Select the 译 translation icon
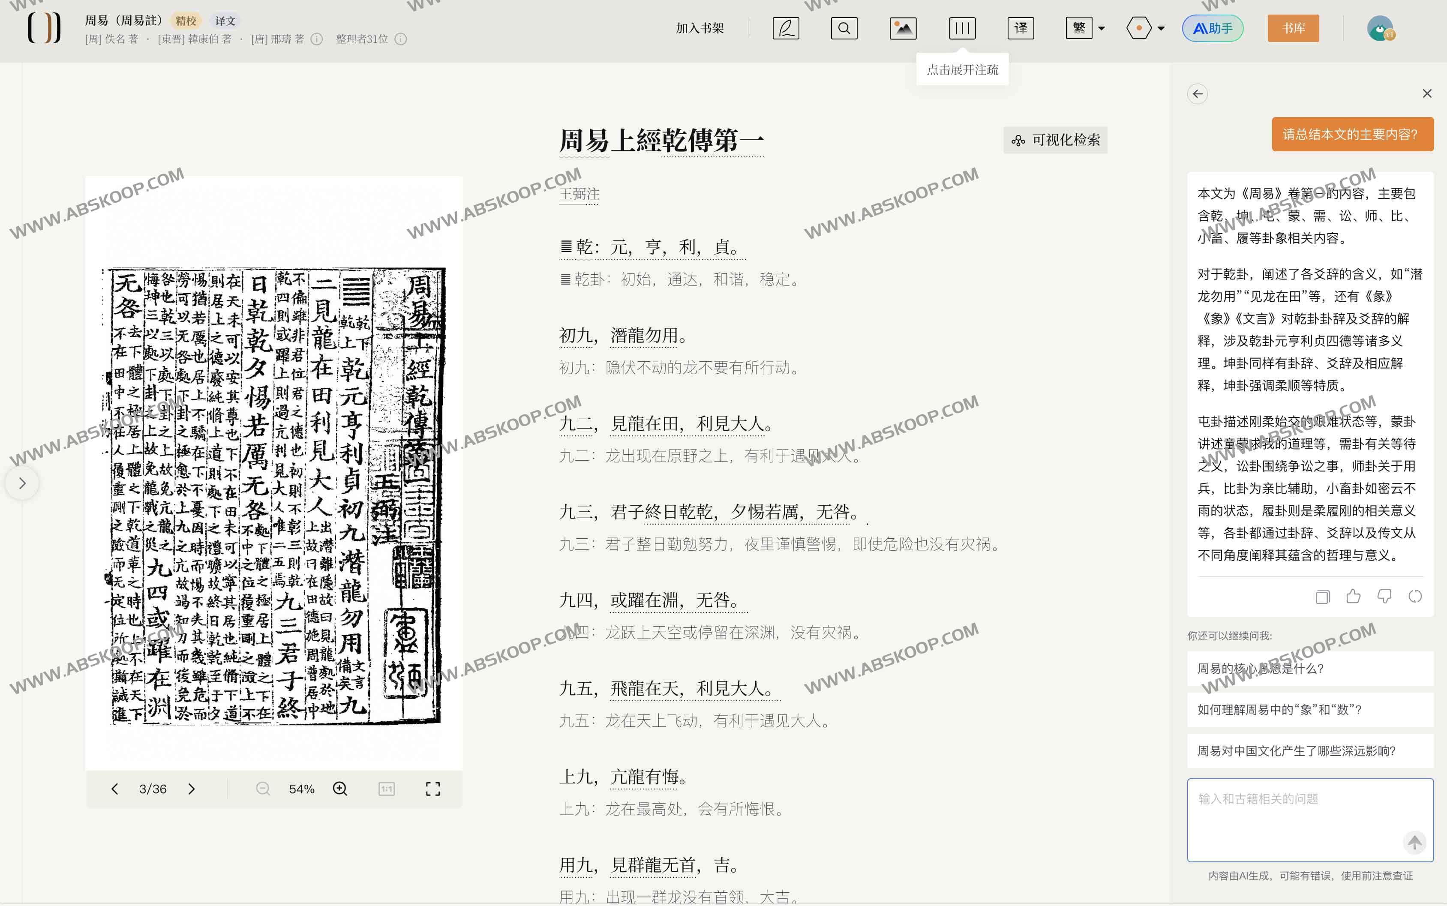The width and height of the screenshot is (1447, 906). pos(1021,27)
